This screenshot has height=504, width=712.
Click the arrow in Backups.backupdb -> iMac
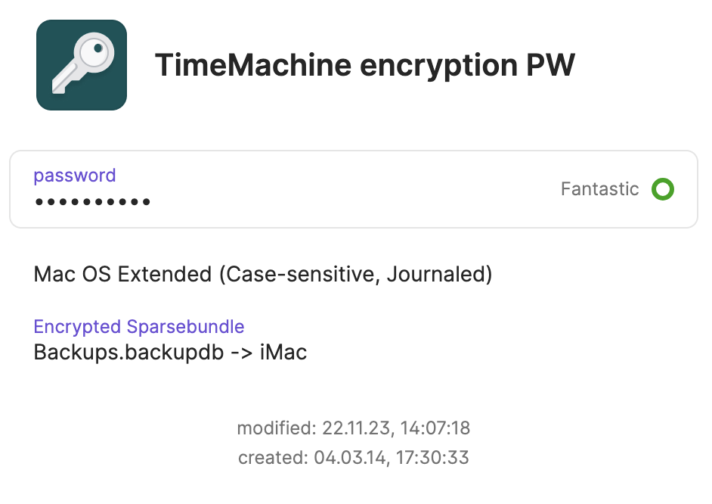242,353
